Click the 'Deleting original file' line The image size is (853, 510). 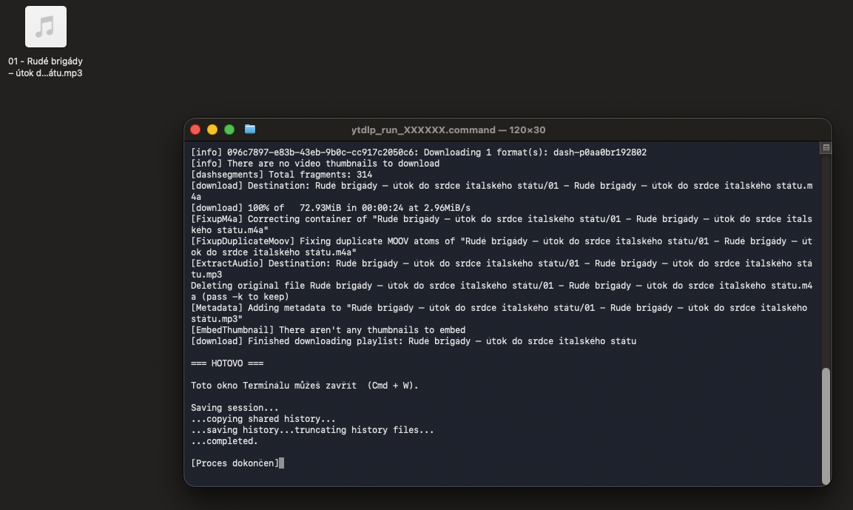[502, 291]
